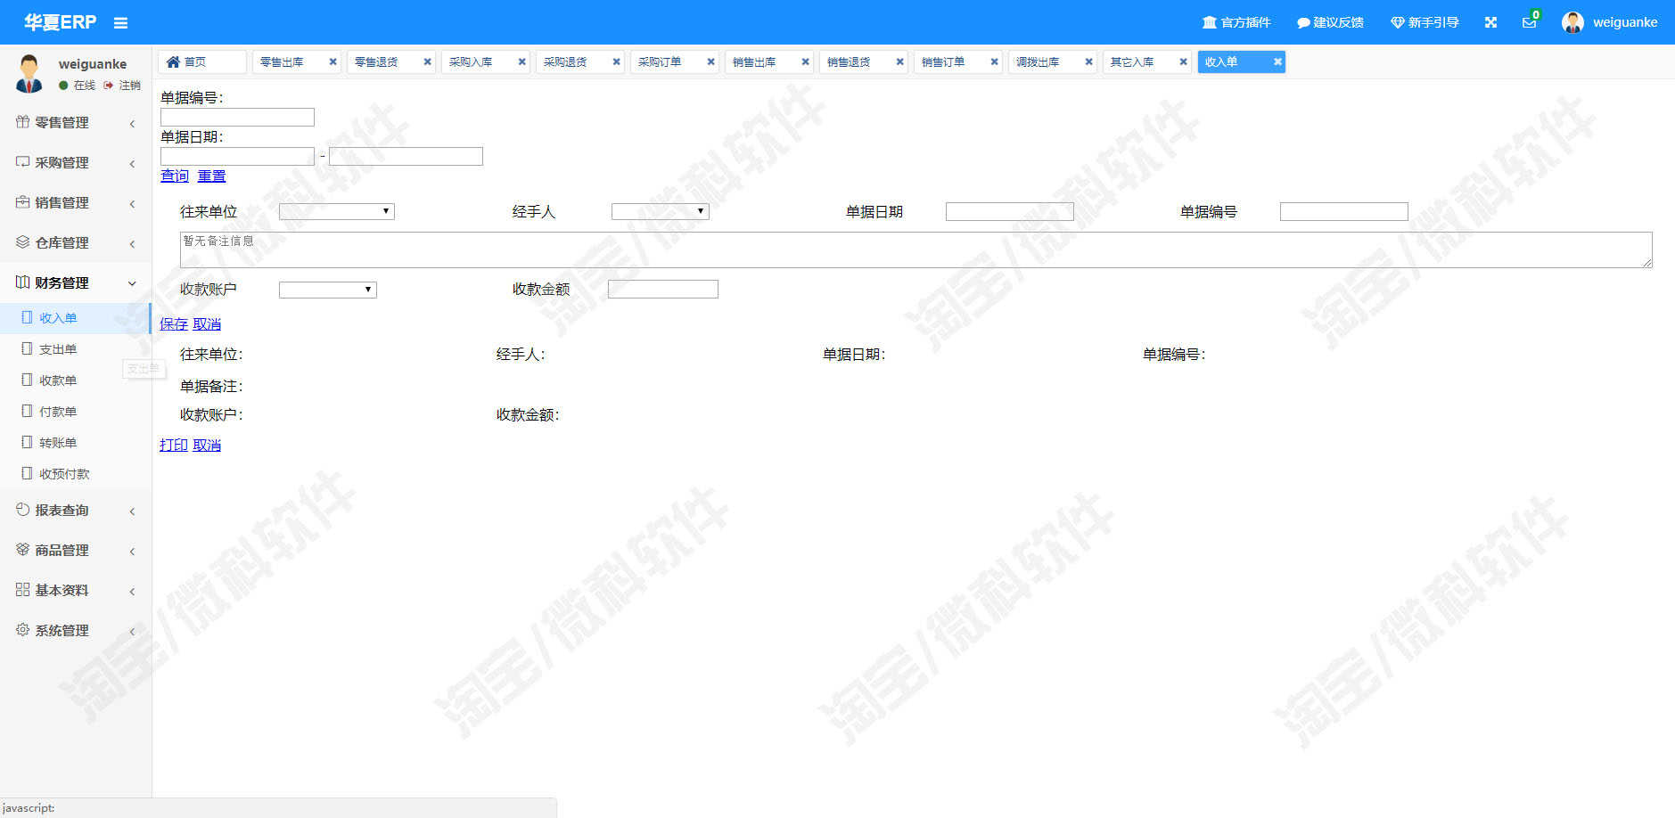Expand 仓库管理 menu

76,243
